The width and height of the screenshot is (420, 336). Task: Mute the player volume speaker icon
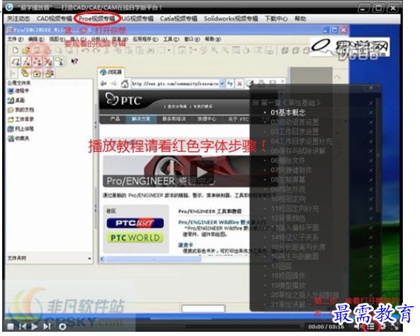click(358, 327)
